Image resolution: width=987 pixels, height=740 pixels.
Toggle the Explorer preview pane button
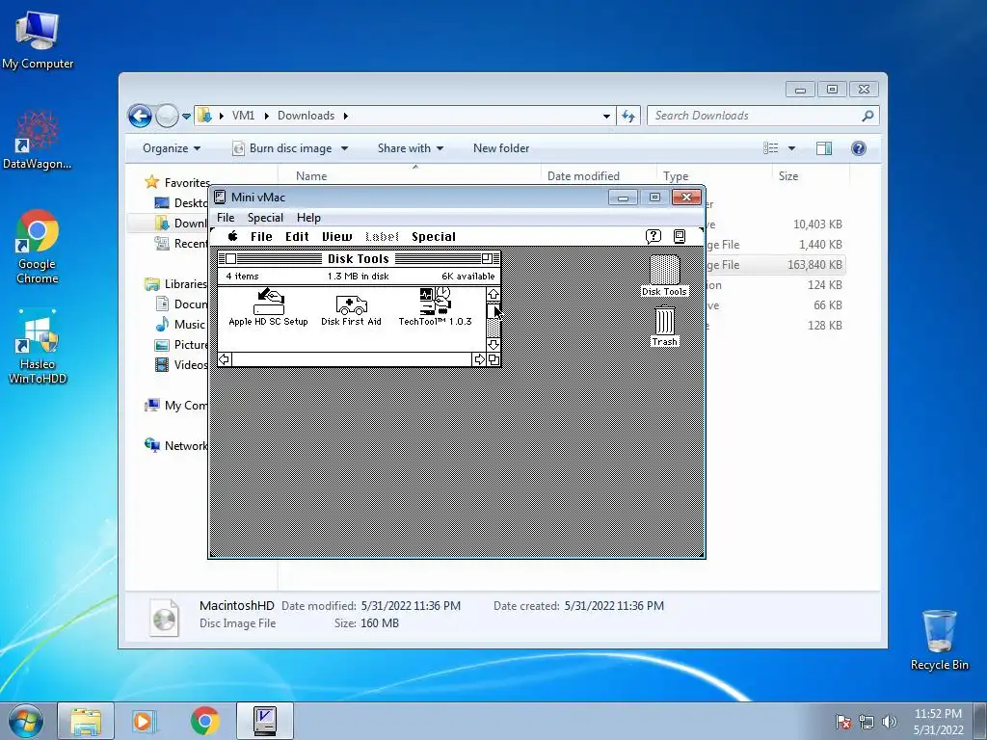point(823,147)
